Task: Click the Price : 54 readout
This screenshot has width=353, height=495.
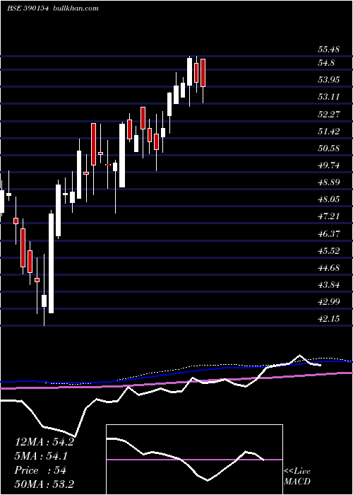Action: pos(40,470)
